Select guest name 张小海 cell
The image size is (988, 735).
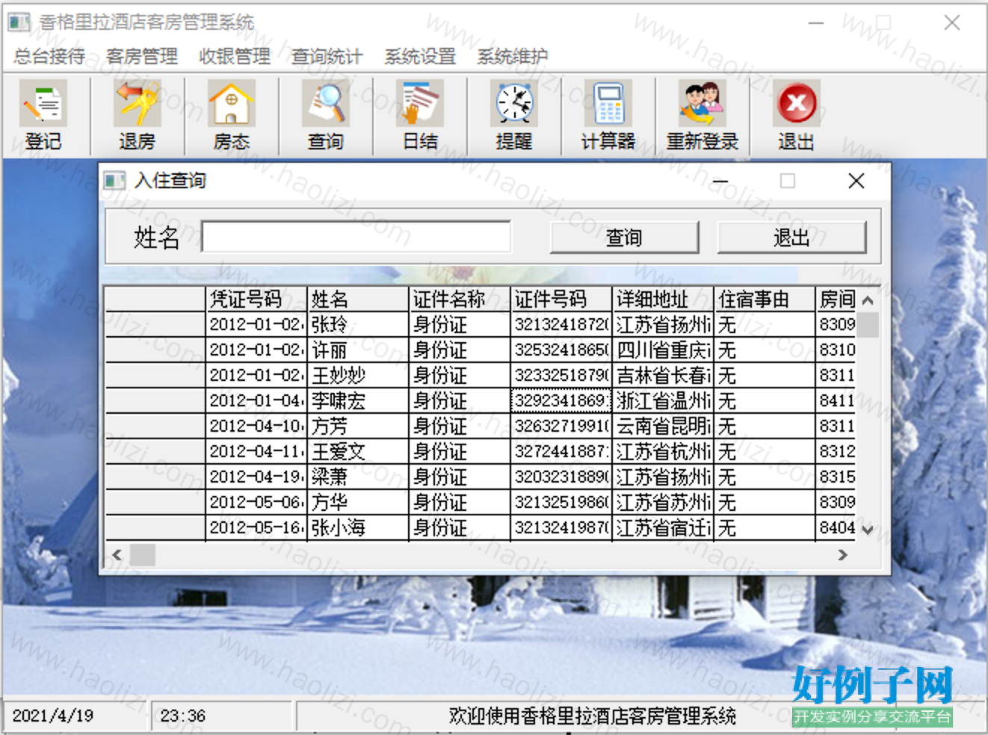pyautogui.click(x=358, y=528)
